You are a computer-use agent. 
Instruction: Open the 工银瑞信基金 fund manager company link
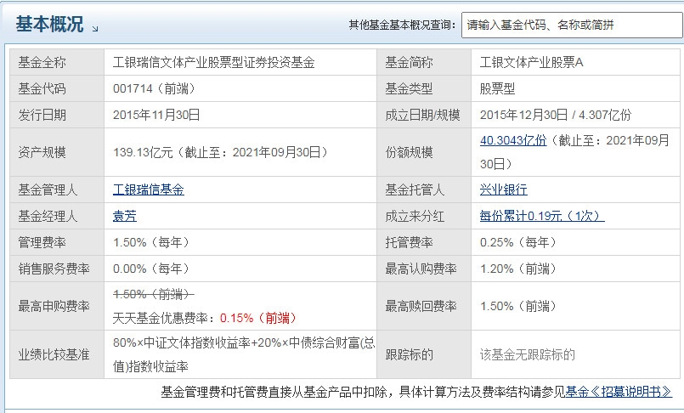coord(148,190)
